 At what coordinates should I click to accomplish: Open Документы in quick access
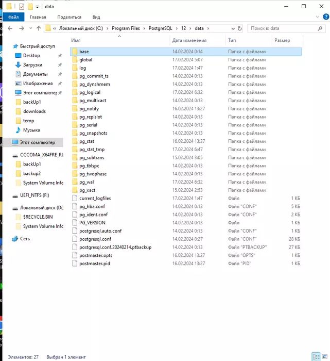(x=35, y=74)
